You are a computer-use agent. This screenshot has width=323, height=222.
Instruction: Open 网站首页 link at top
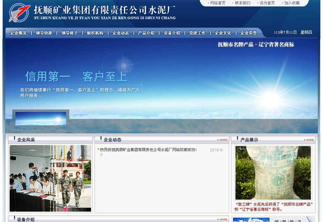(x=218, y=3)
